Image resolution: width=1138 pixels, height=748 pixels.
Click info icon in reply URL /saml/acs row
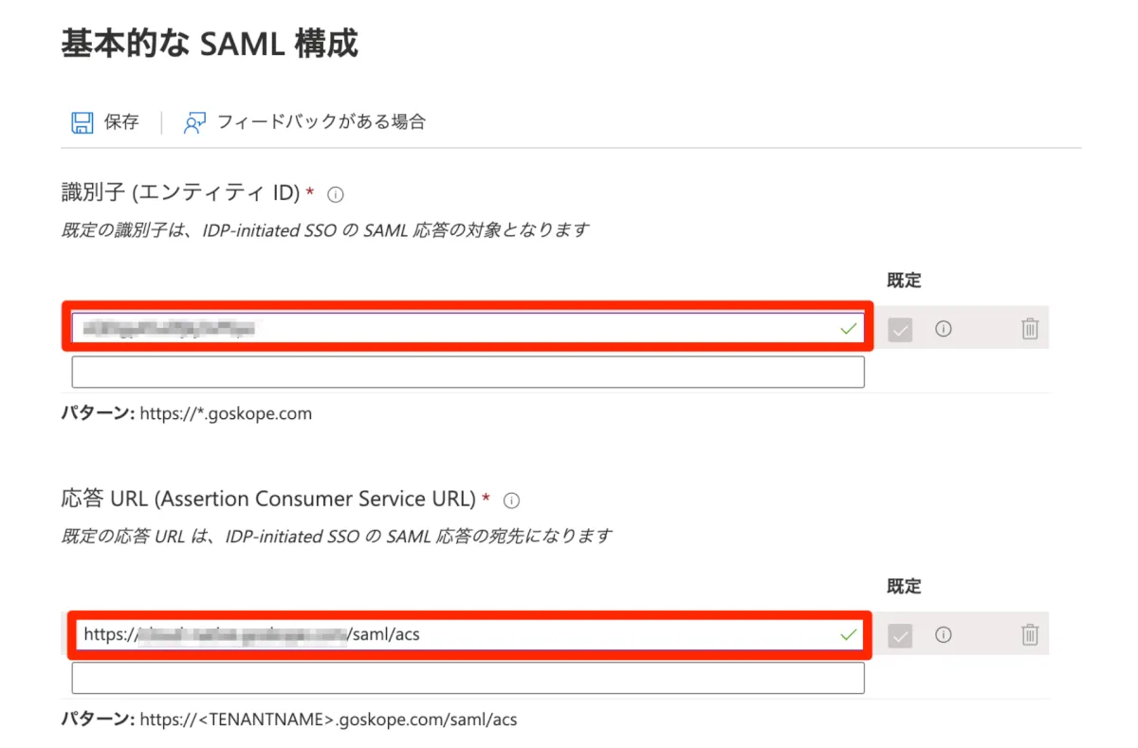(x=943, y=634)
